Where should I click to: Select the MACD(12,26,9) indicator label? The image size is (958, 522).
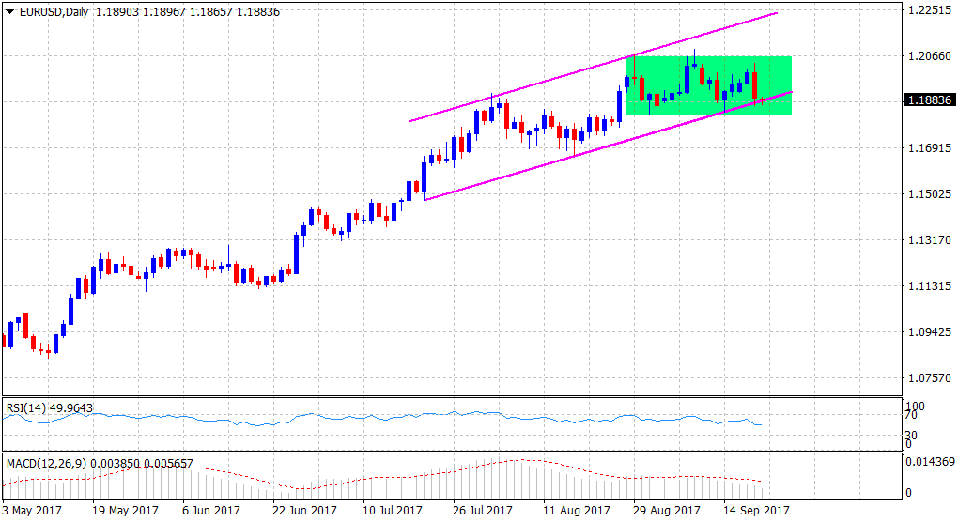click(x=100, y=464)
